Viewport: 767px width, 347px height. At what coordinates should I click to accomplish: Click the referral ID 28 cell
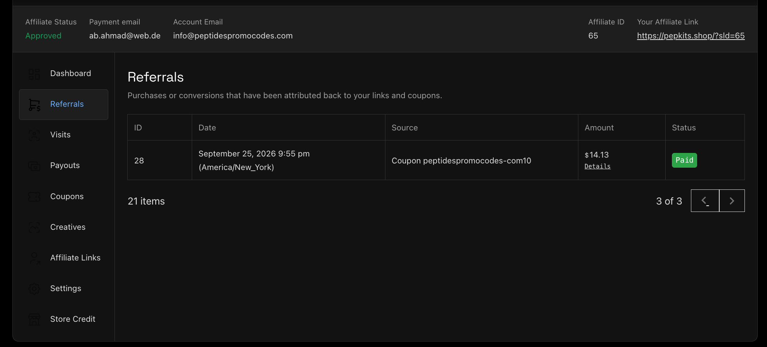click(x=160, y=160)
